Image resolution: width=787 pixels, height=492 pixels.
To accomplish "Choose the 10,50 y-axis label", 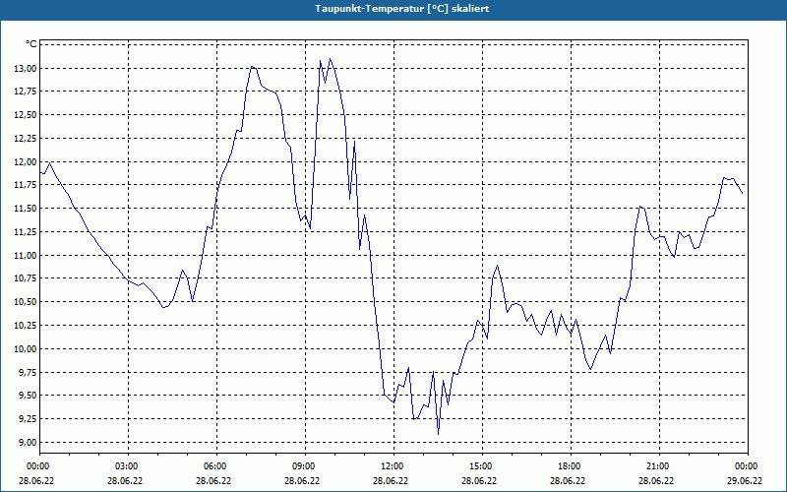I will (x=25, y=302).
